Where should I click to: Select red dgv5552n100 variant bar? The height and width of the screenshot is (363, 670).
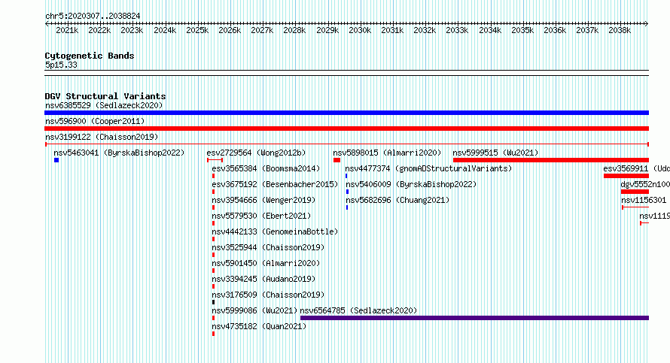pos(635,192)
